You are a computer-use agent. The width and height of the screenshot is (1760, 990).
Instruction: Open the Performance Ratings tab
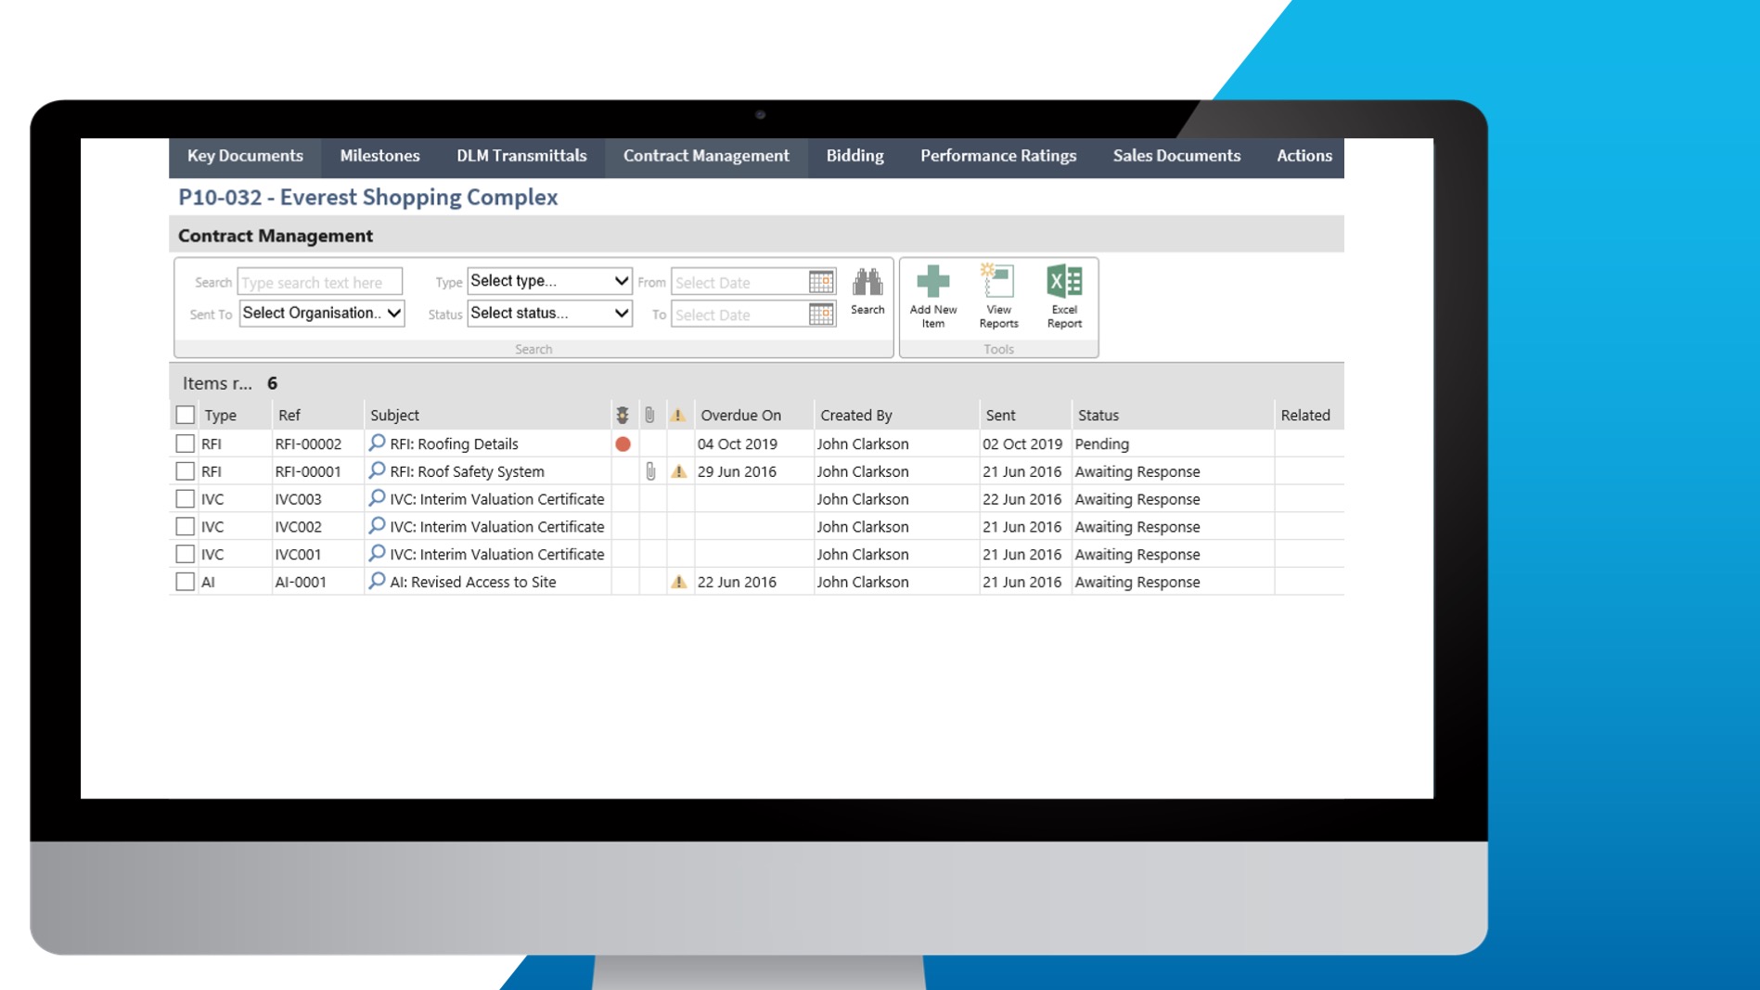click(998, 156)
